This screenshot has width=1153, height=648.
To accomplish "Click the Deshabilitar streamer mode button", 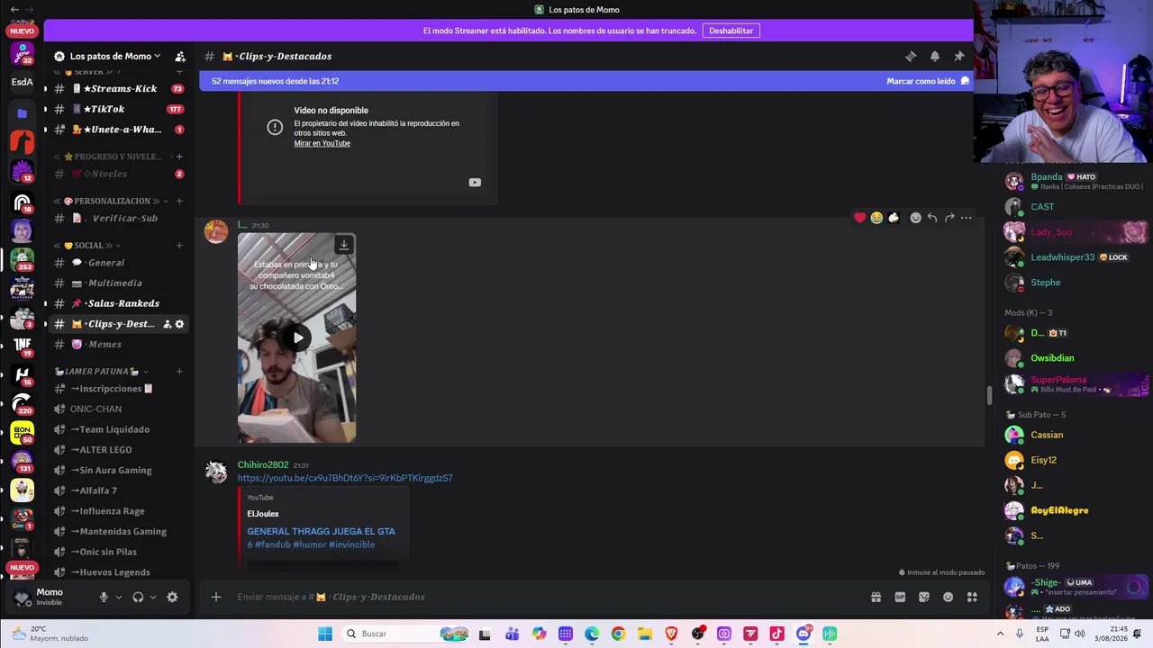I will click(731, 31).
